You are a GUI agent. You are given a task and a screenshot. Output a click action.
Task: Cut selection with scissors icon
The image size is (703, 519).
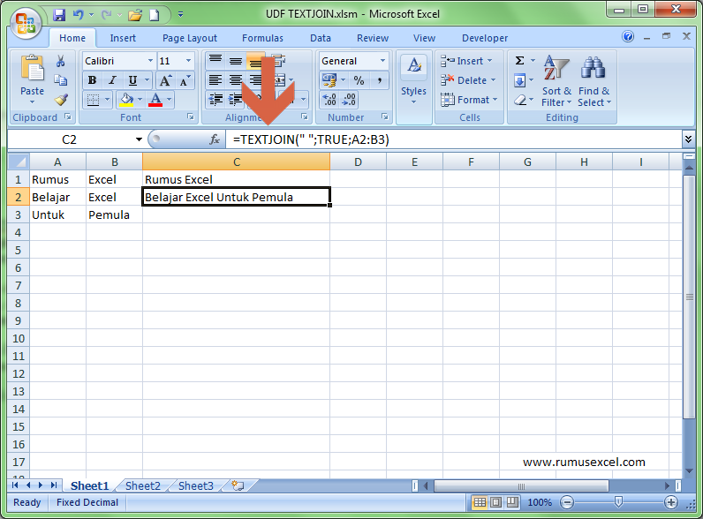tap(61, 61)
